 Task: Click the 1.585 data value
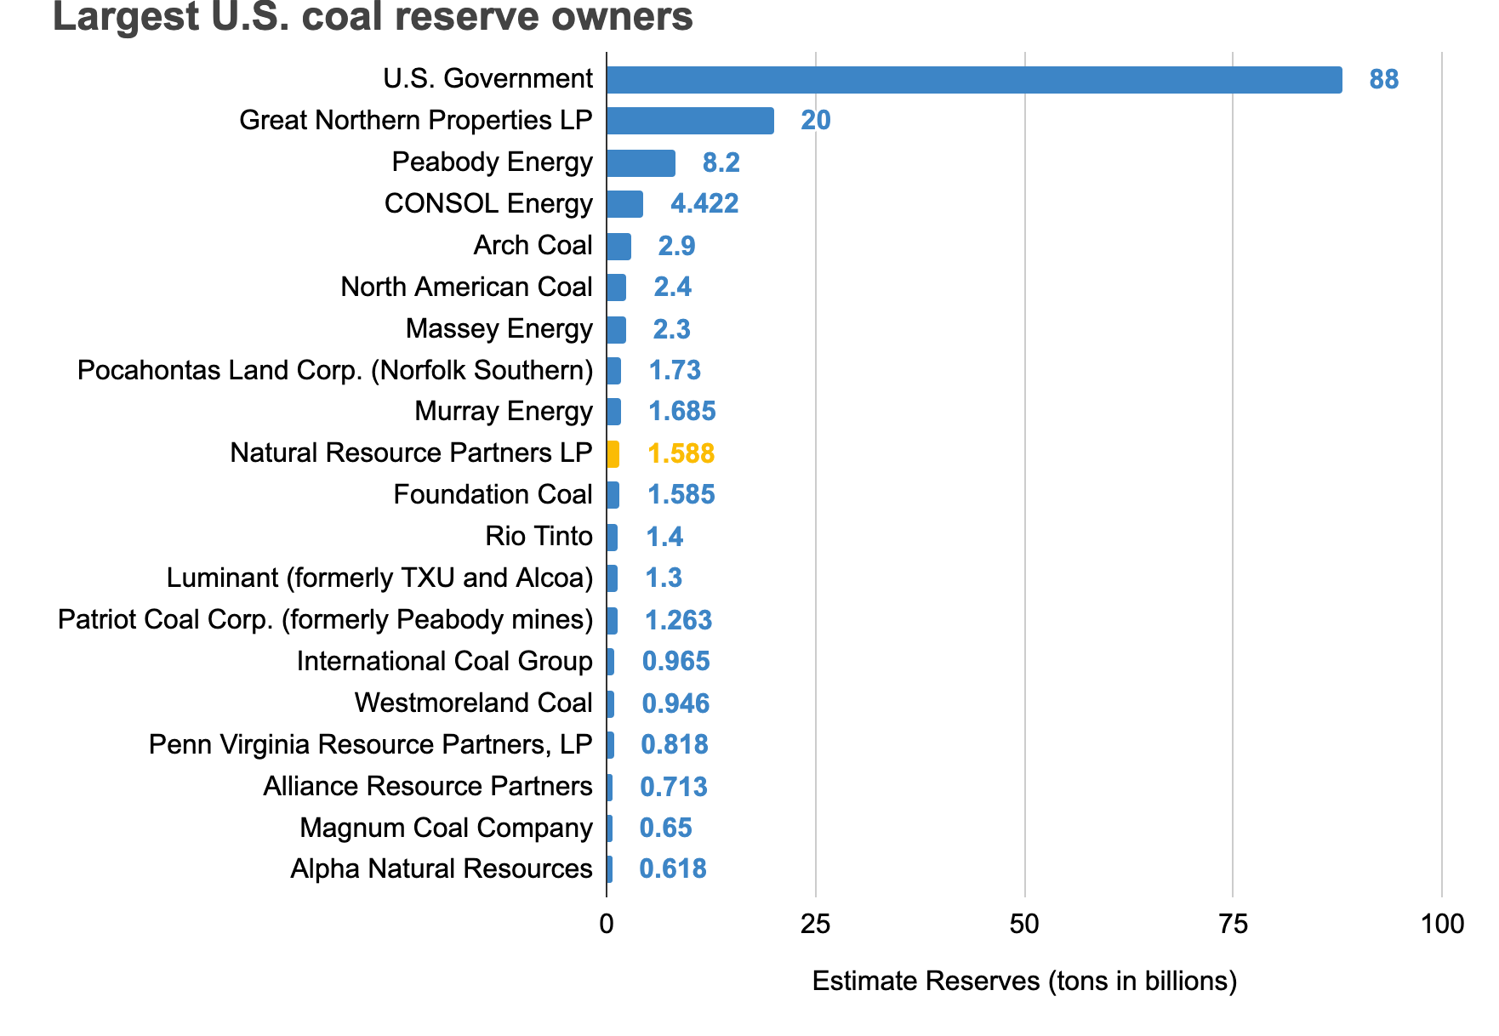(x=681, y=495)
